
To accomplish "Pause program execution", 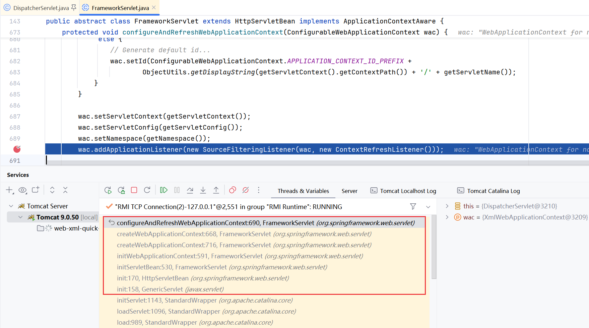I will click(177, 190).
